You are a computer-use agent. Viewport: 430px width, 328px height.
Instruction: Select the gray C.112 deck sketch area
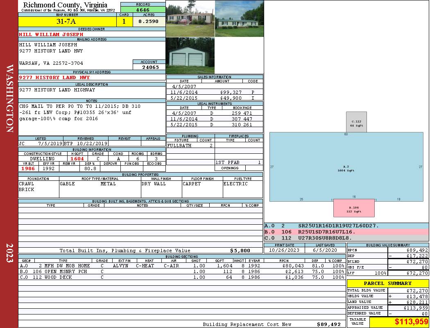(x=356, y=122)
